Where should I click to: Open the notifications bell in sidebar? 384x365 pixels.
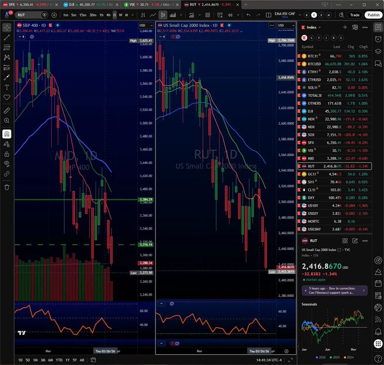[378, 331]
